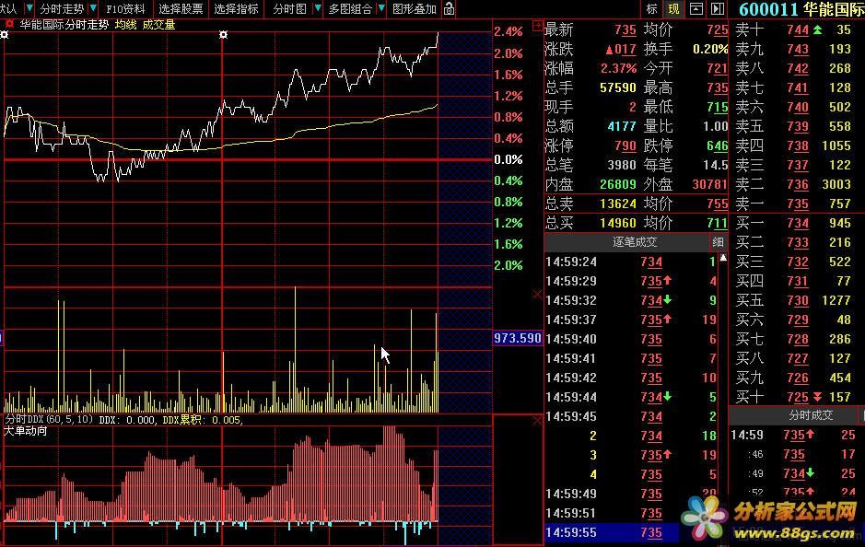Click the 逐笔成交 panel header
This screenshot has width=865, height=547.
coord(635,241)
